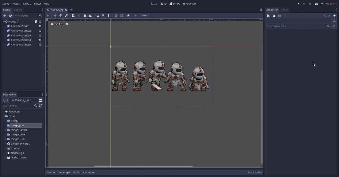Select the Ruler mode tool
Screen dimensions: 339x177
coord(91,16)
